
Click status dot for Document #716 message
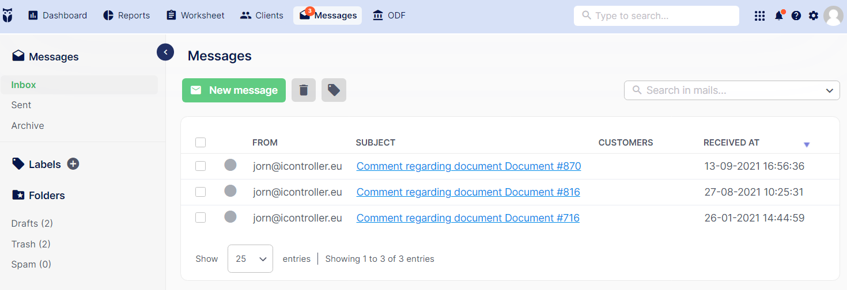point(230,217)
